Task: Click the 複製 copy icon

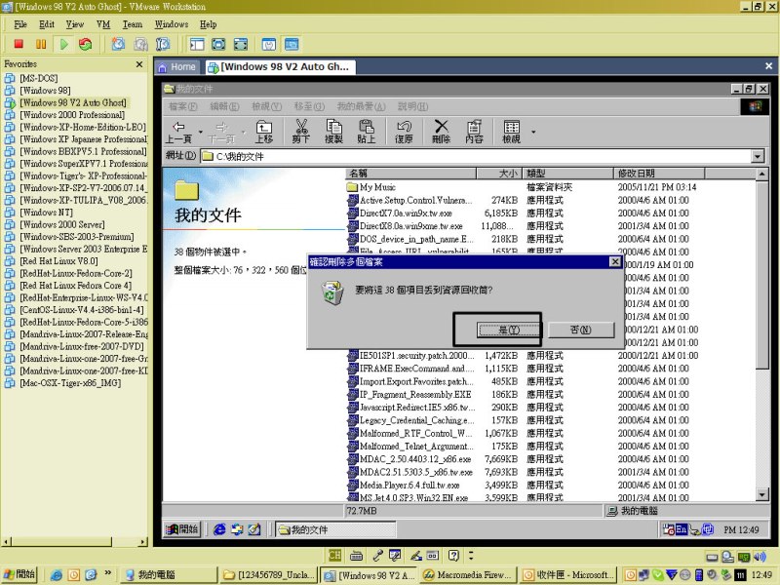Action: [333, 132]
